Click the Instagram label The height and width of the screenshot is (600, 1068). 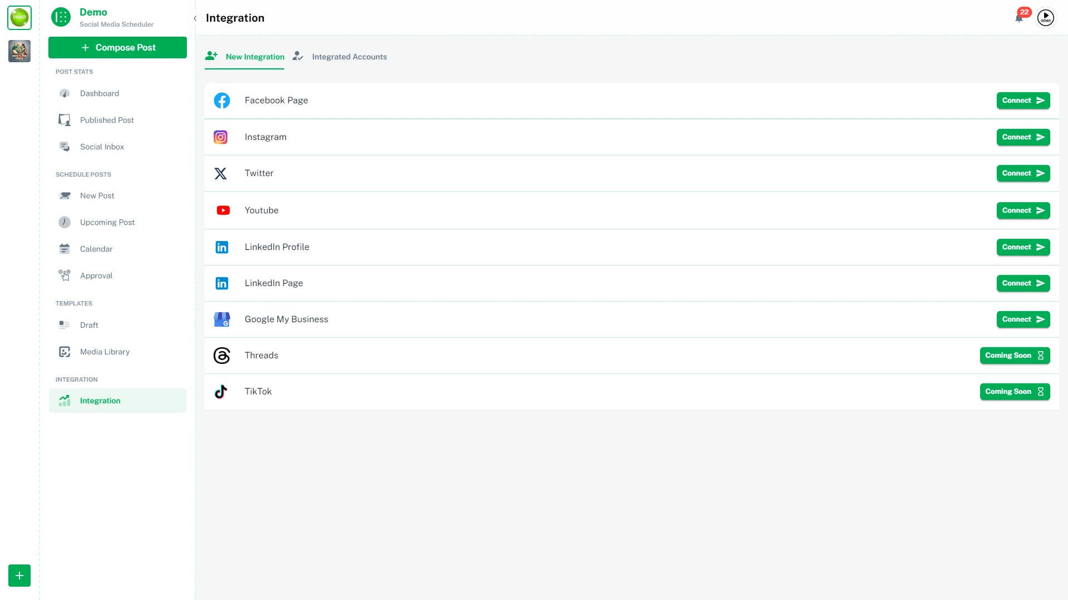coord(265,137)
